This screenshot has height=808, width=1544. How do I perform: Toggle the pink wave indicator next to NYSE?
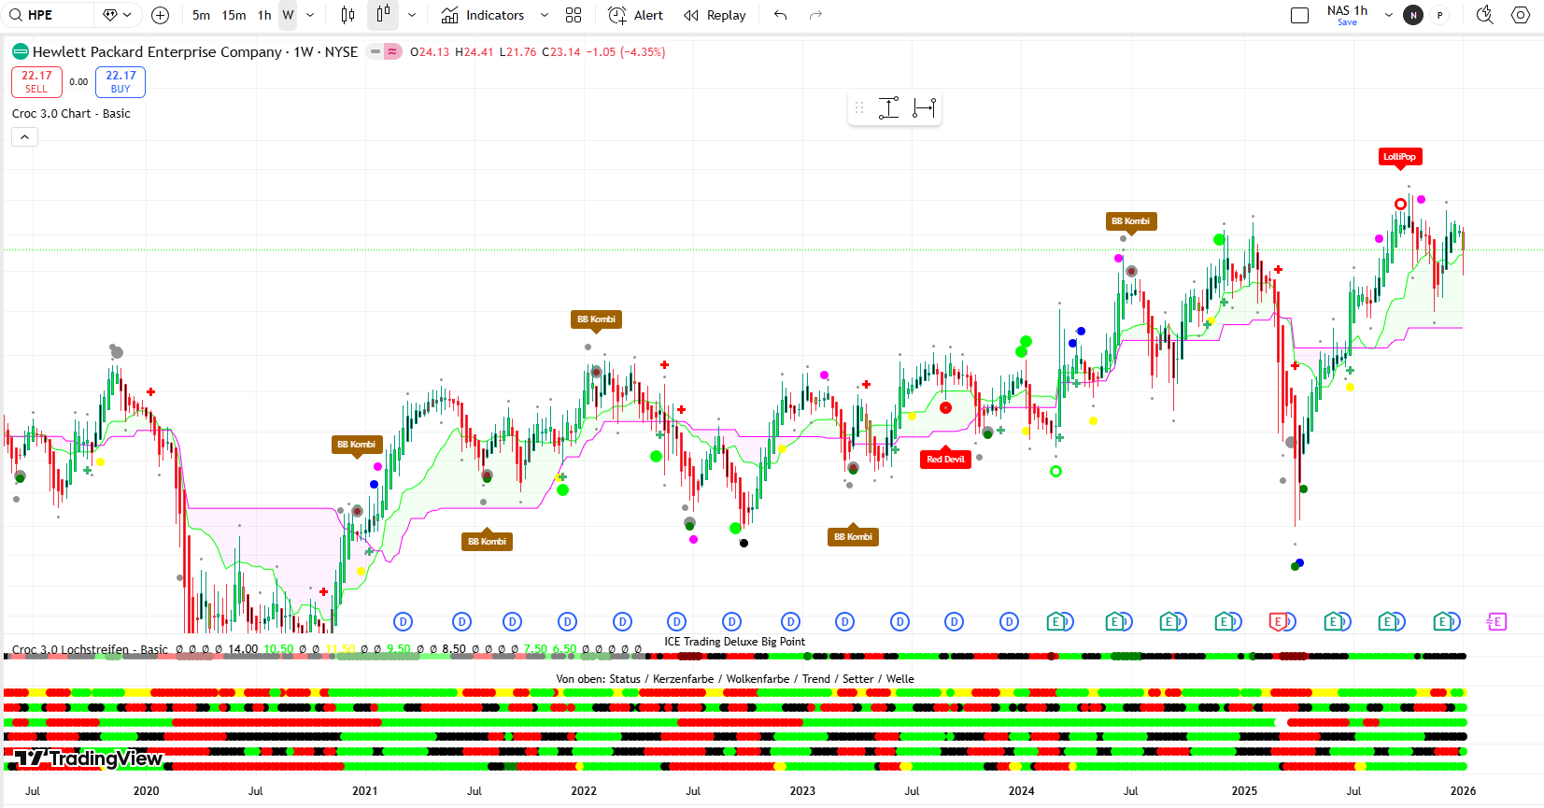pos(392,52)
